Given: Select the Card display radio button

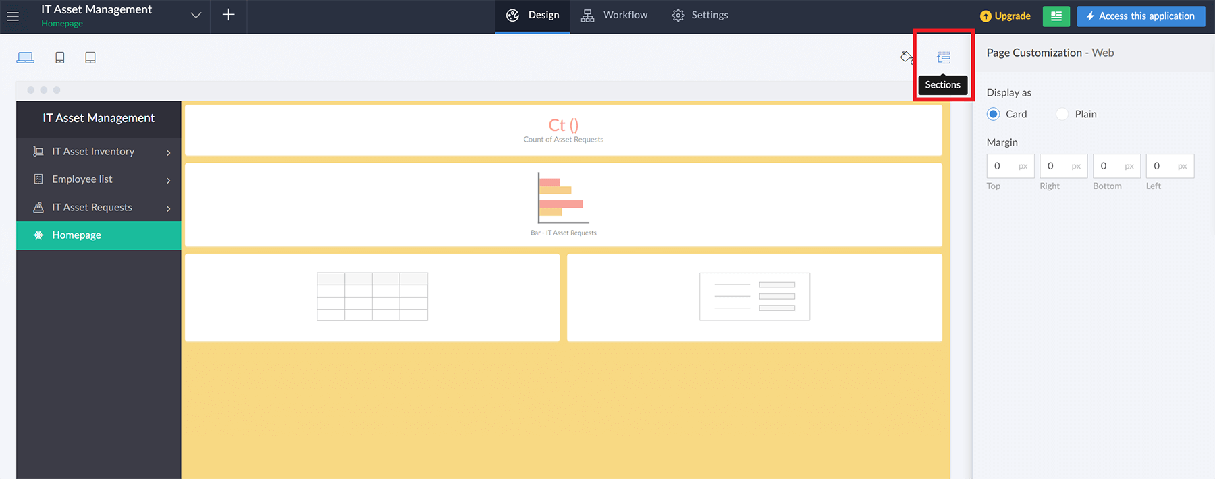Looking at the screenshot, I should [x=993, y=114].
